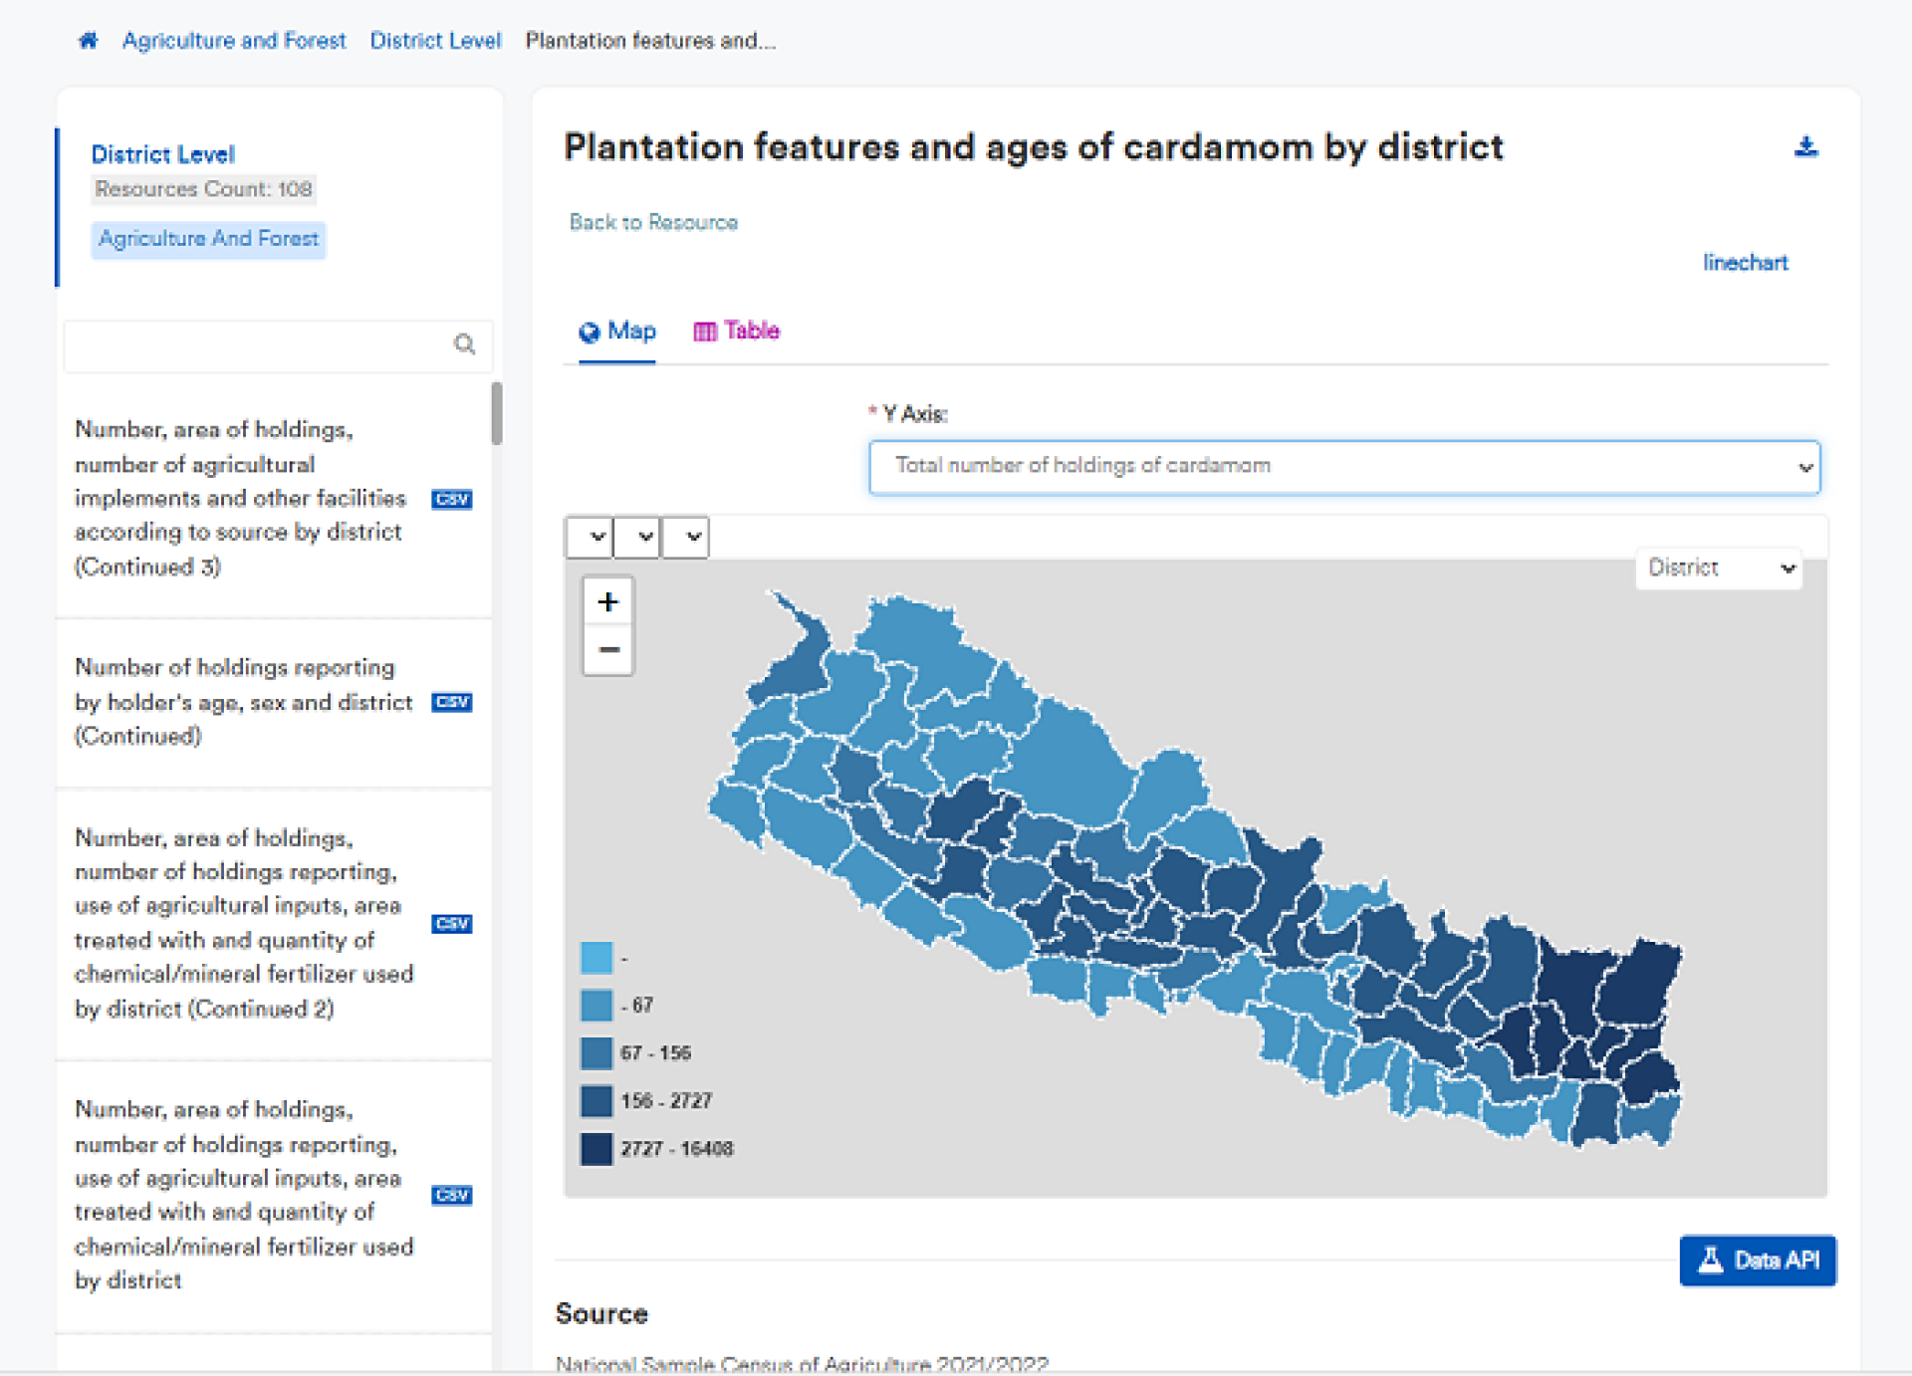1912x1376 pixels.
Task: Click CSV badge for holder's age, sex resource
Action: coord(452,702)
